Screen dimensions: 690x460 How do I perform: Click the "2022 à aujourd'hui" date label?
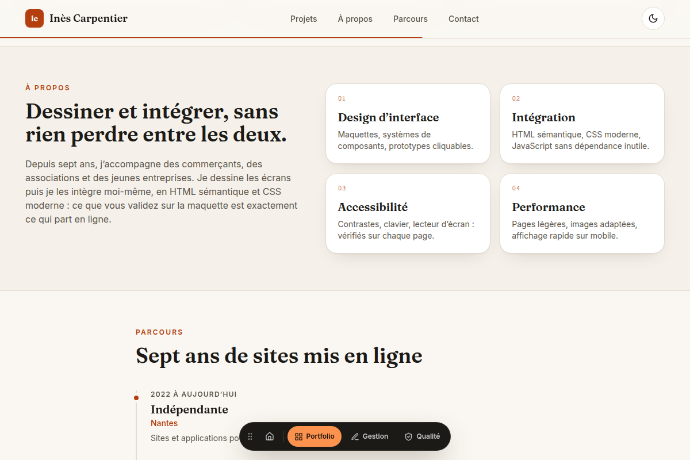pyautogui.click(x=194, y=394)
